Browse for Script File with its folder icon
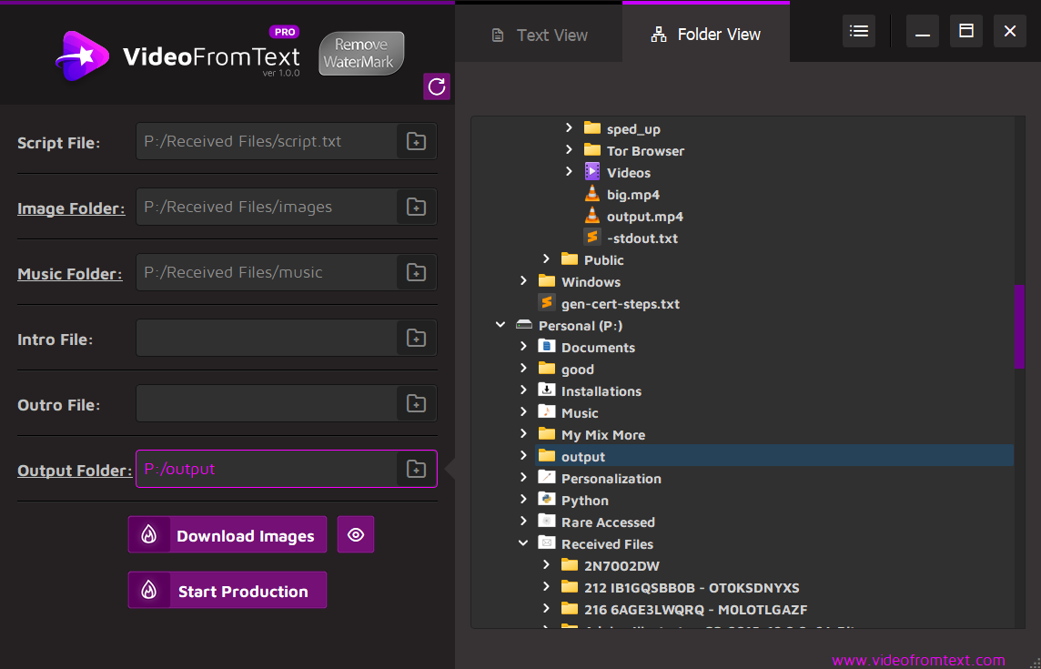 click(x=416, y=141)
